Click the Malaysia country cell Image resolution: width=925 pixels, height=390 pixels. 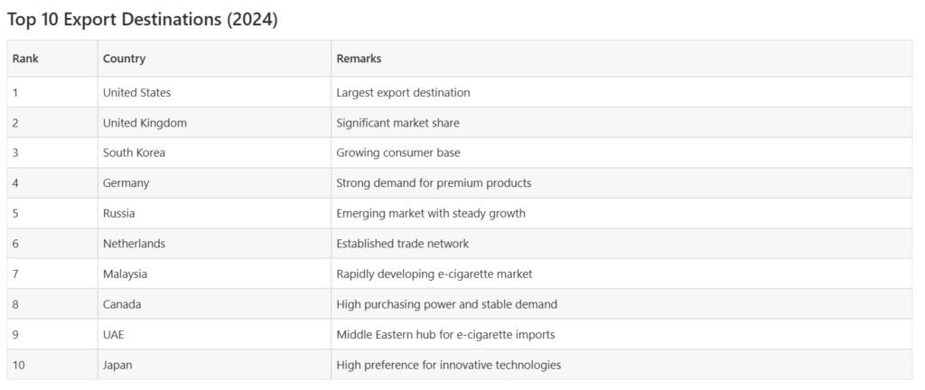click(125, 274)
